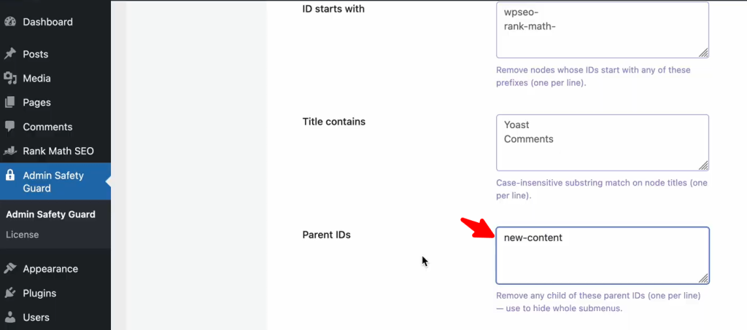Click the Posts pushpin icon

pos(10,54)
